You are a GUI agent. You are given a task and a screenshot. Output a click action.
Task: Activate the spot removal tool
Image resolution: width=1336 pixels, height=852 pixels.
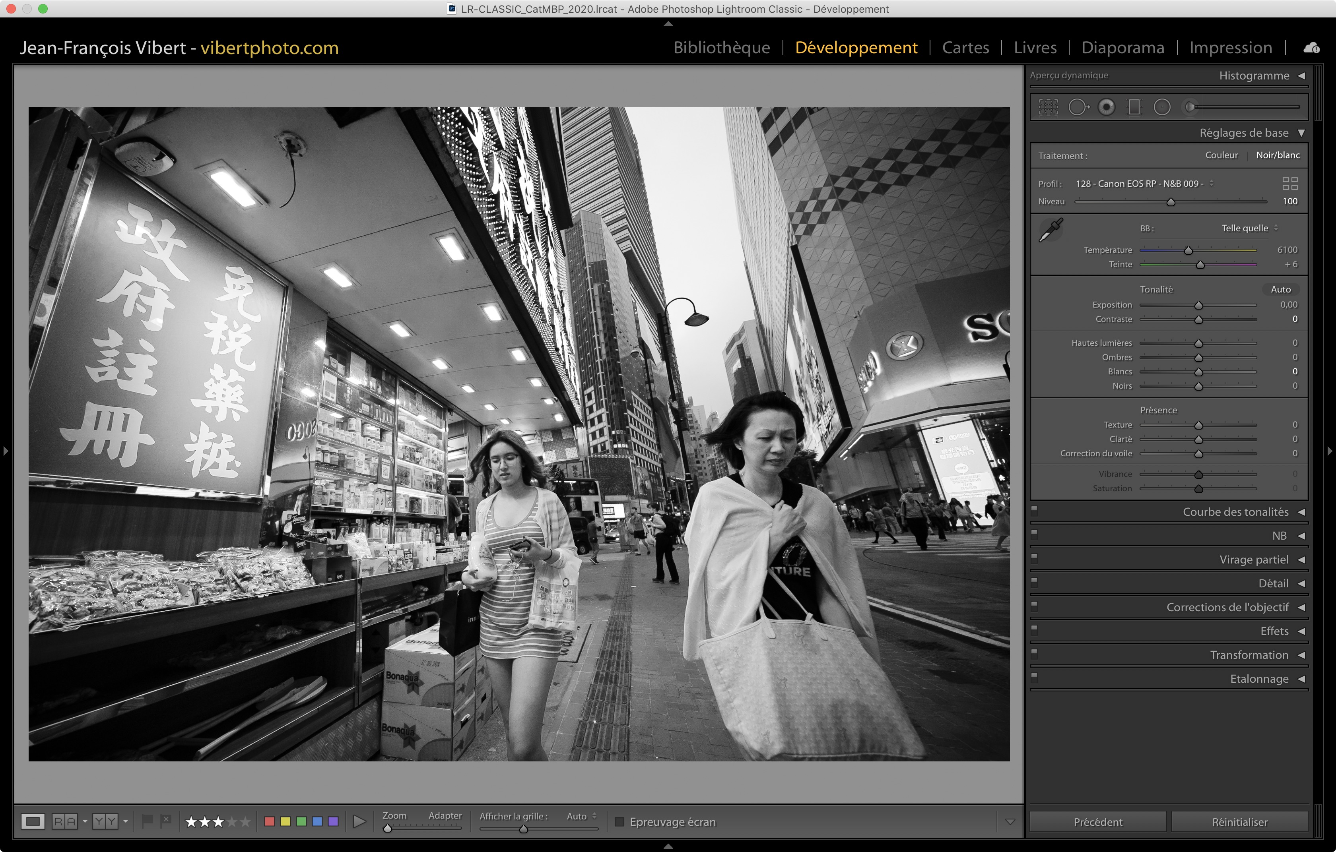[x=1078, y=107]
